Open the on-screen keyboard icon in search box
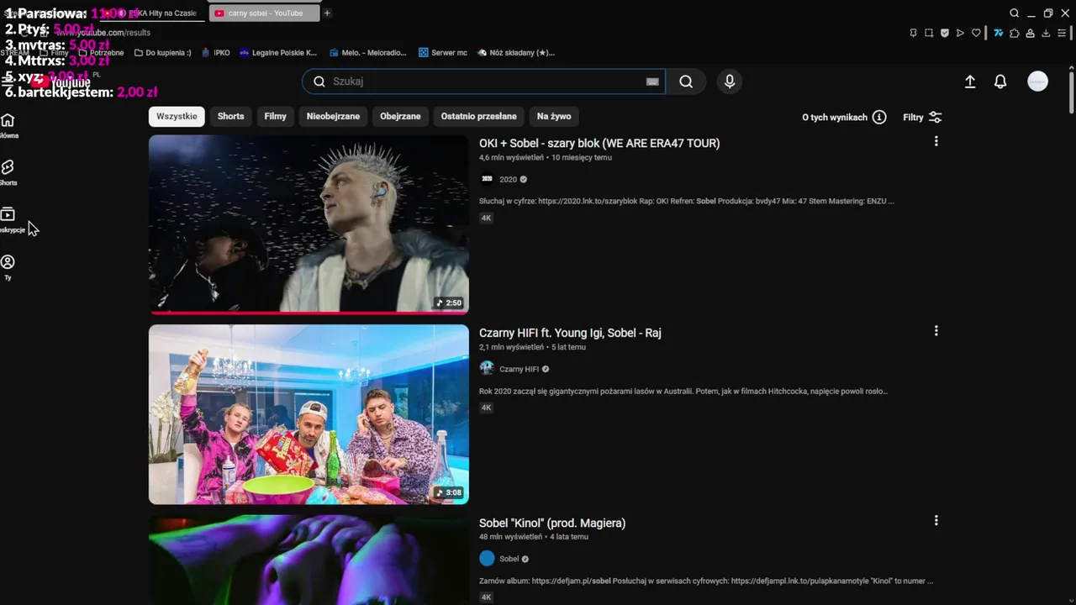Viewport: 1076px width, 605px height. pyautogui.click(x=651, y=82)
